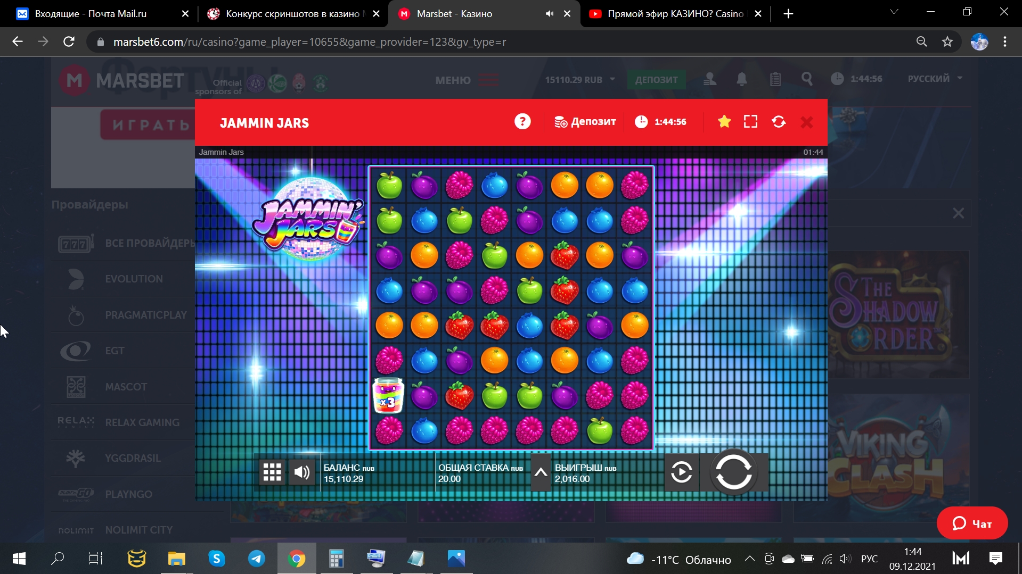Open the bet slip clipboard icon
The height and width of the screenshot is (574, 1022).
(x=775, y=79)
